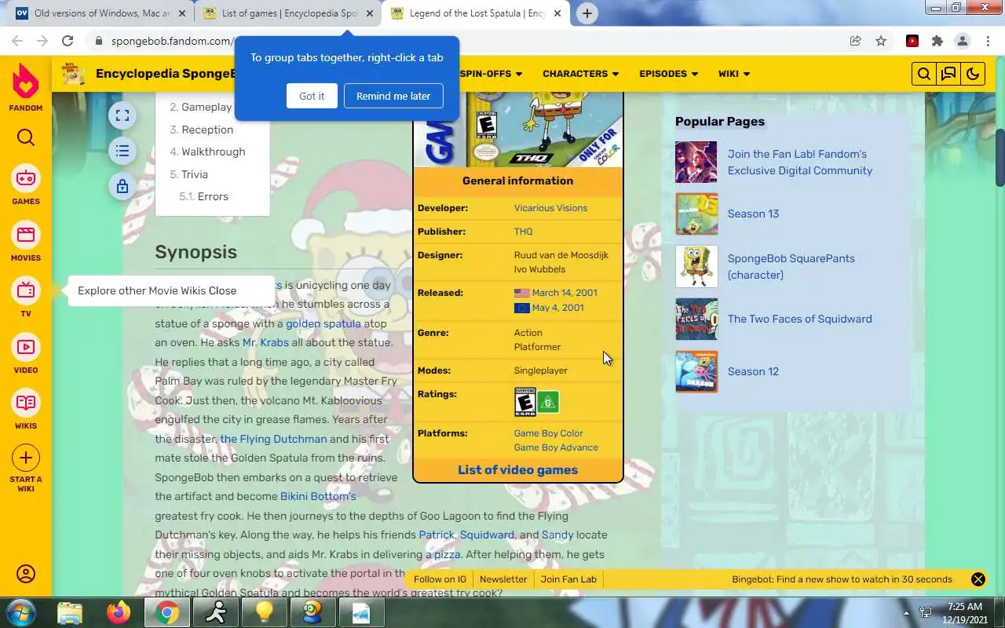Open Windows Start button
This screenshot has width=1005, height=628.
coord(20,612)
